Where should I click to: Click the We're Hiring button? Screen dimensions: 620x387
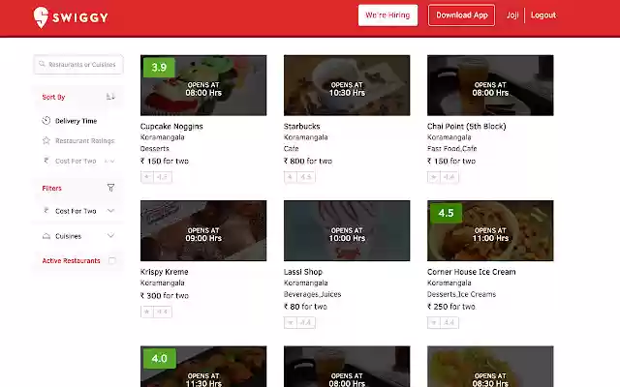pos(387,15)
